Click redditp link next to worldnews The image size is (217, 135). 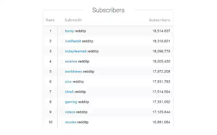click(x=88, y=72)
